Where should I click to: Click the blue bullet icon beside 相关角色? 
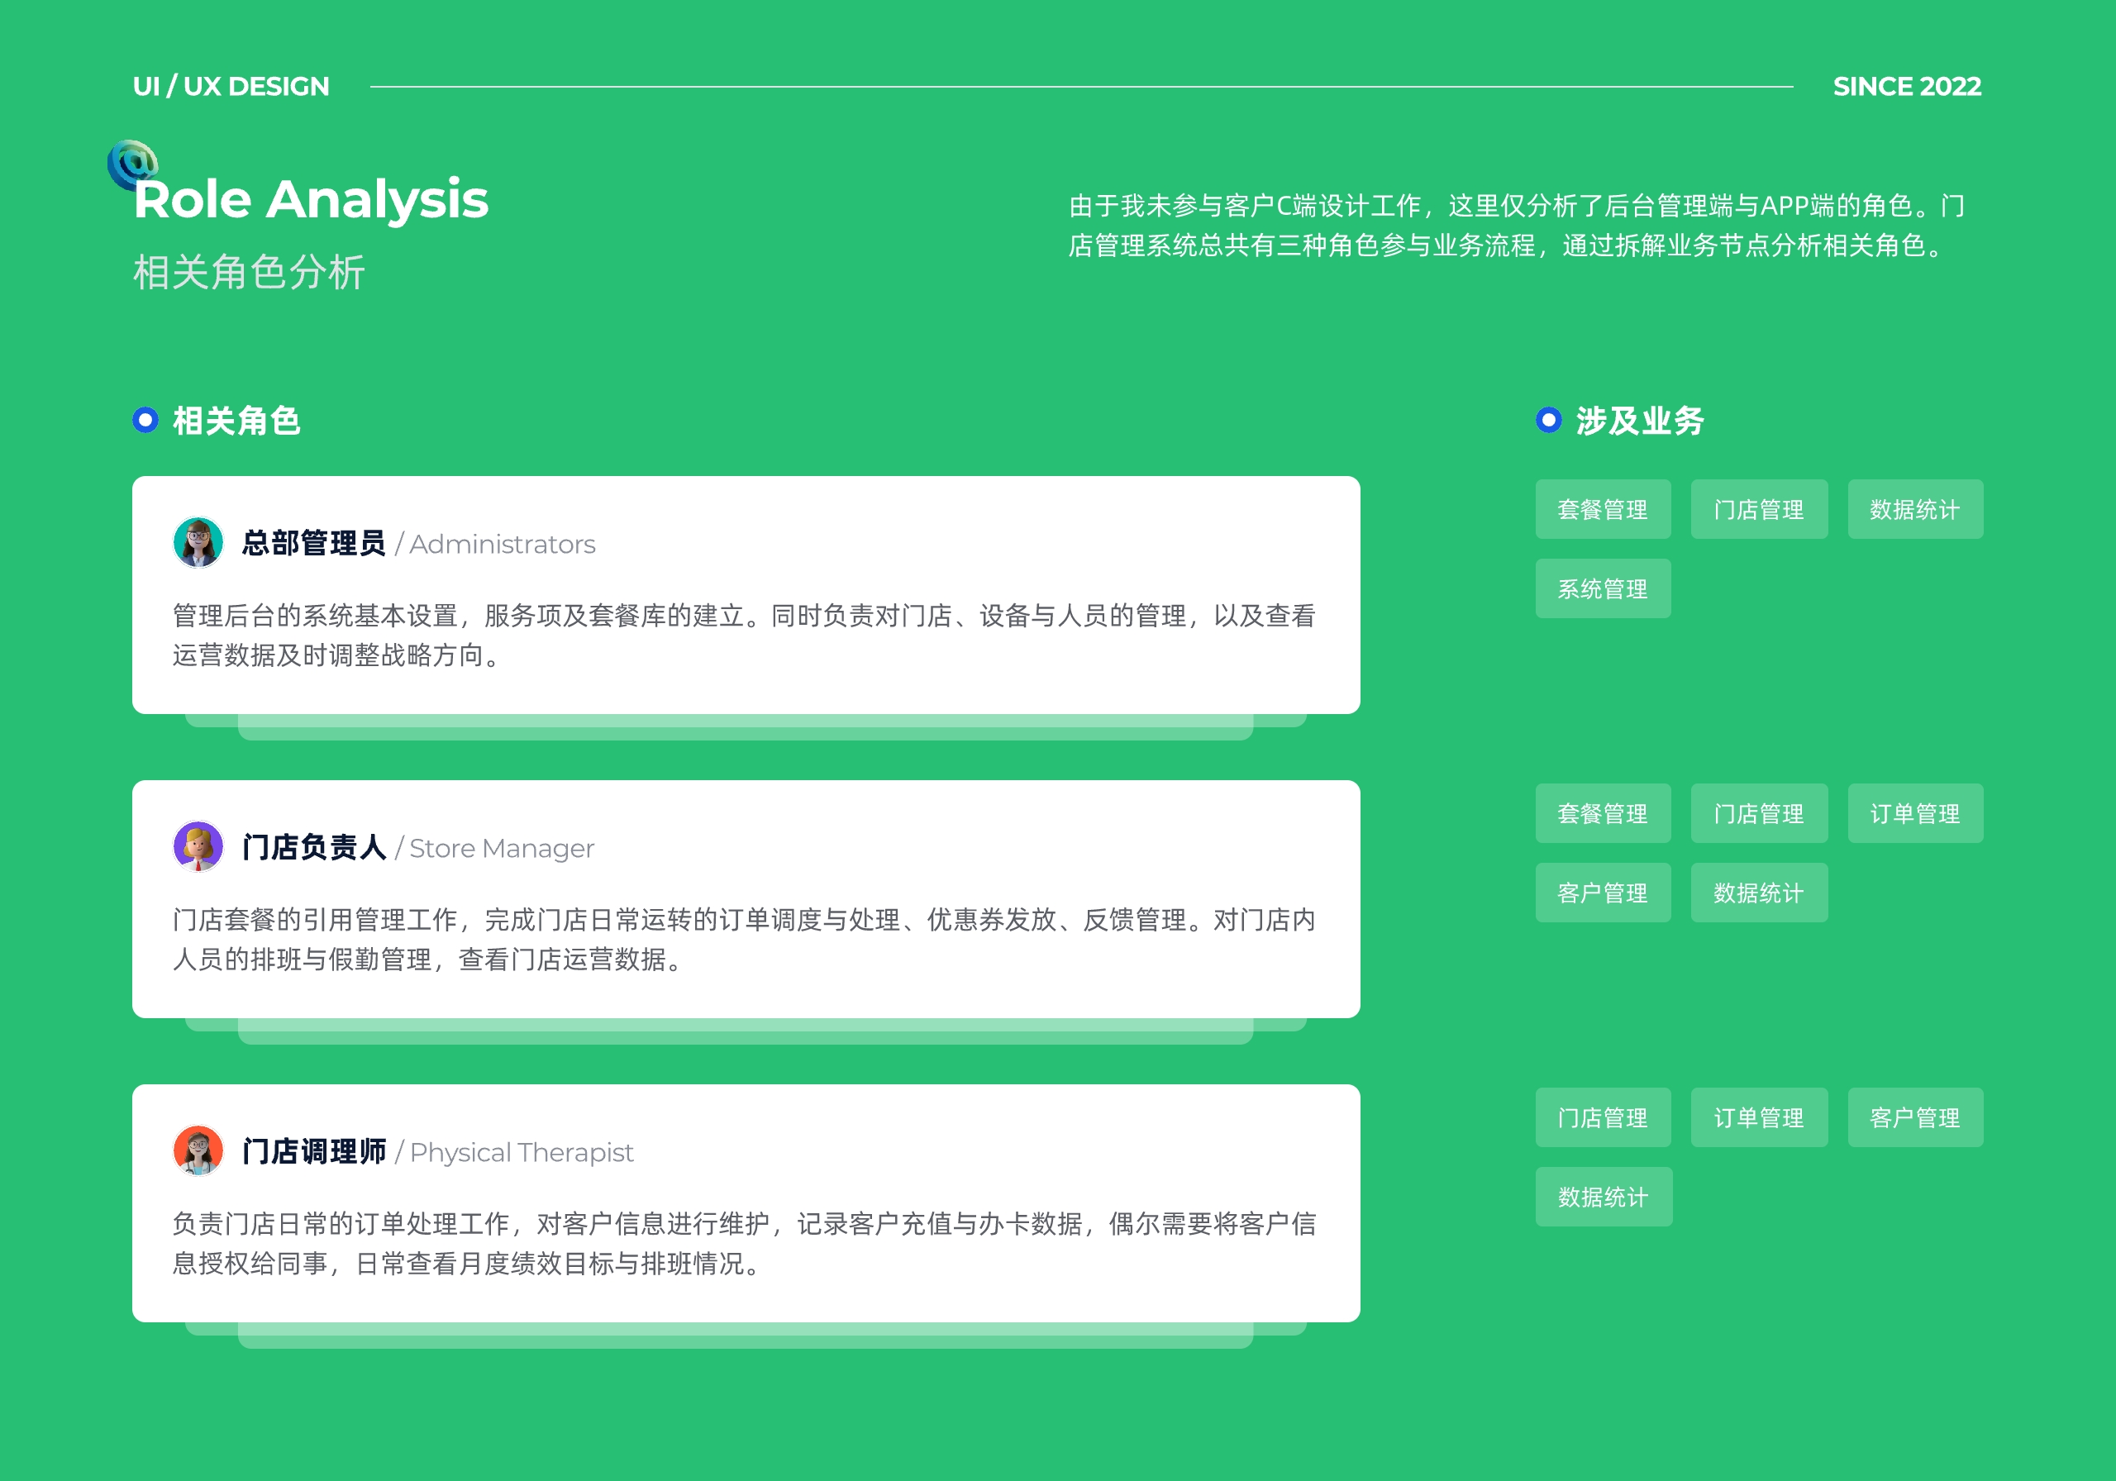(145, 420)
